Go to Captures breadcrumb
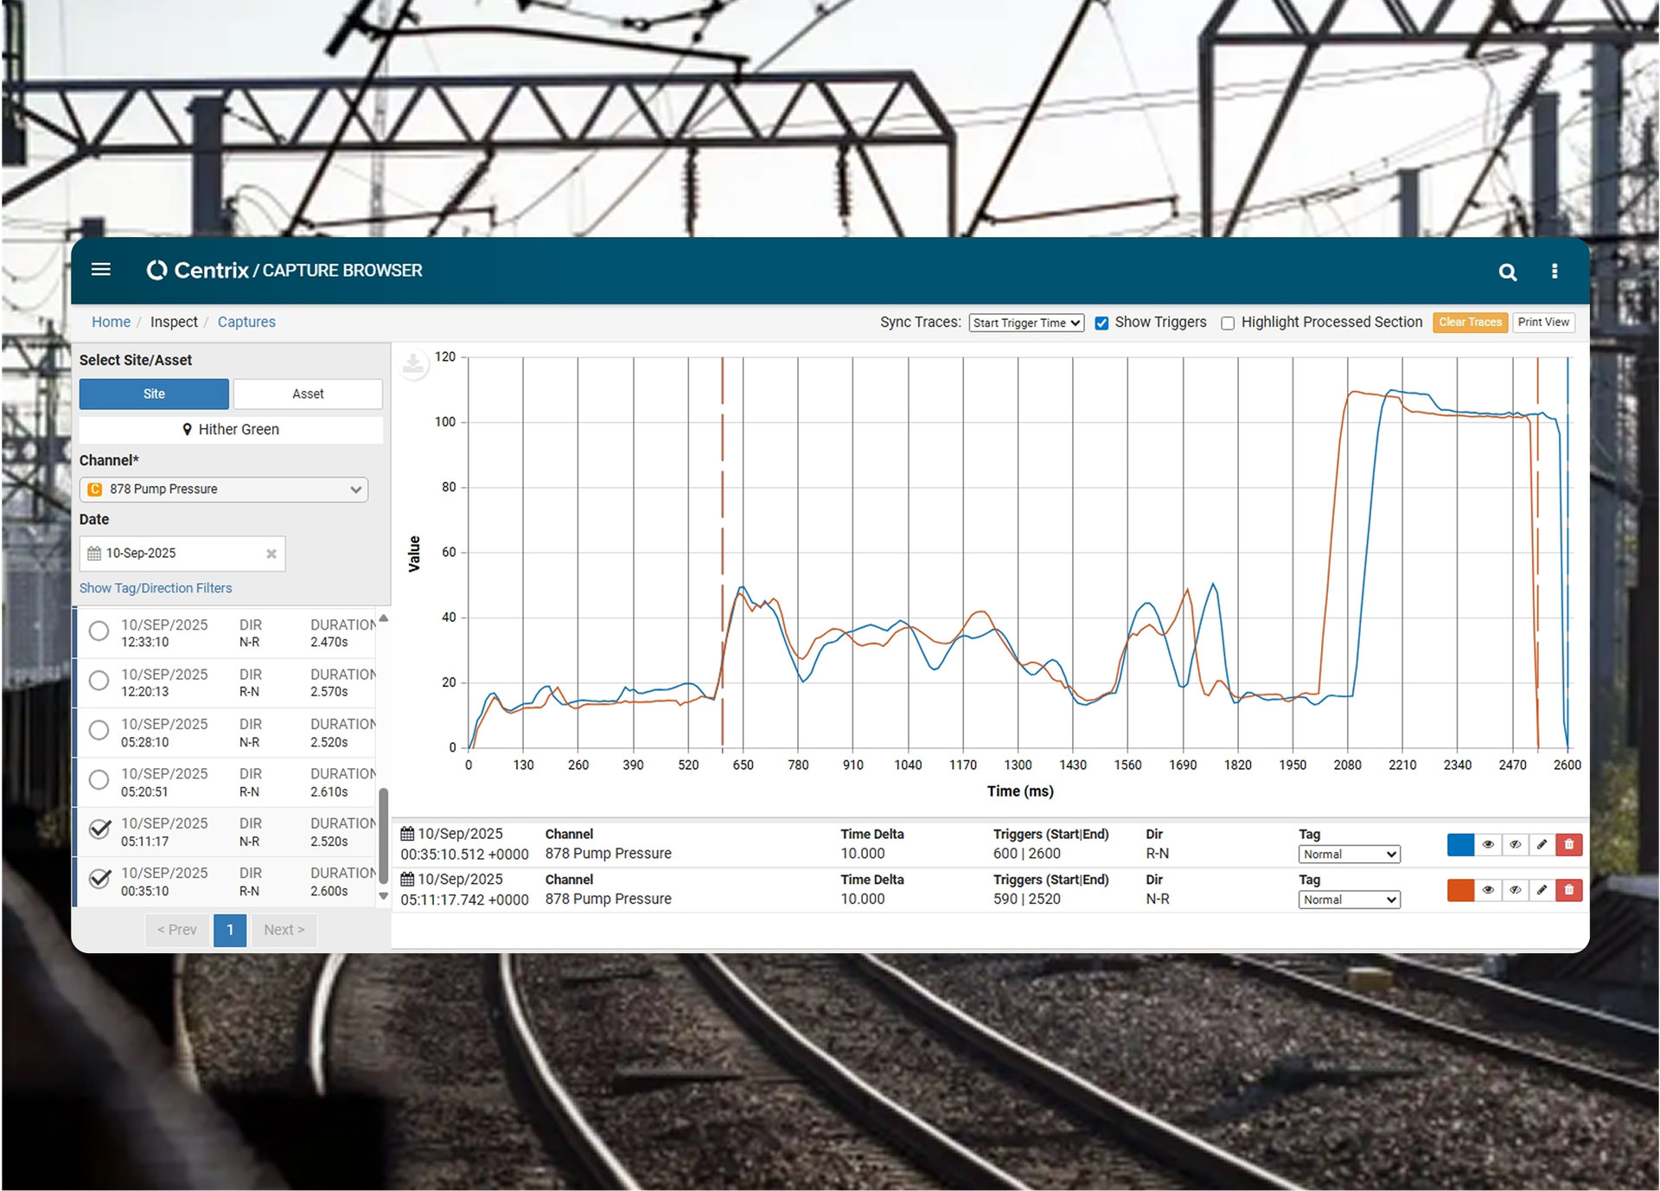The height and width of the screenshot is (1191, 1660). coord(246,322)
